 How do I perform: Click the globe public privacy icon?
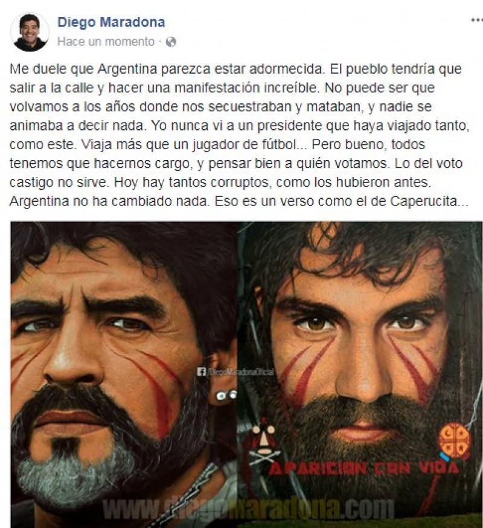click(171, 42)
